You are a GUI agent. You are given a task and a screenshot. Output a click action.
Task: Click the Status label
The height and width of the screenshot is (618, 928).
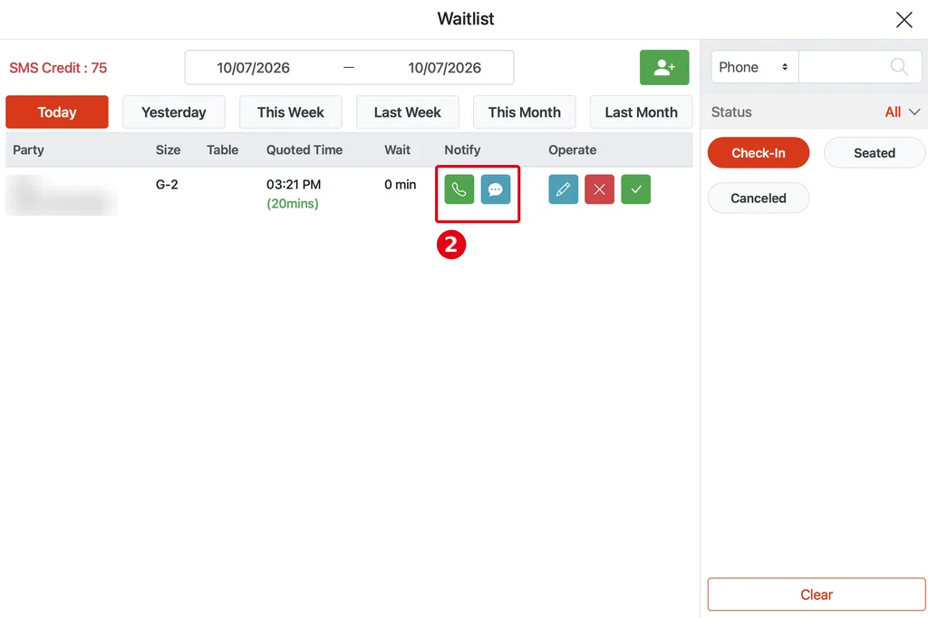tap(731, 111)
